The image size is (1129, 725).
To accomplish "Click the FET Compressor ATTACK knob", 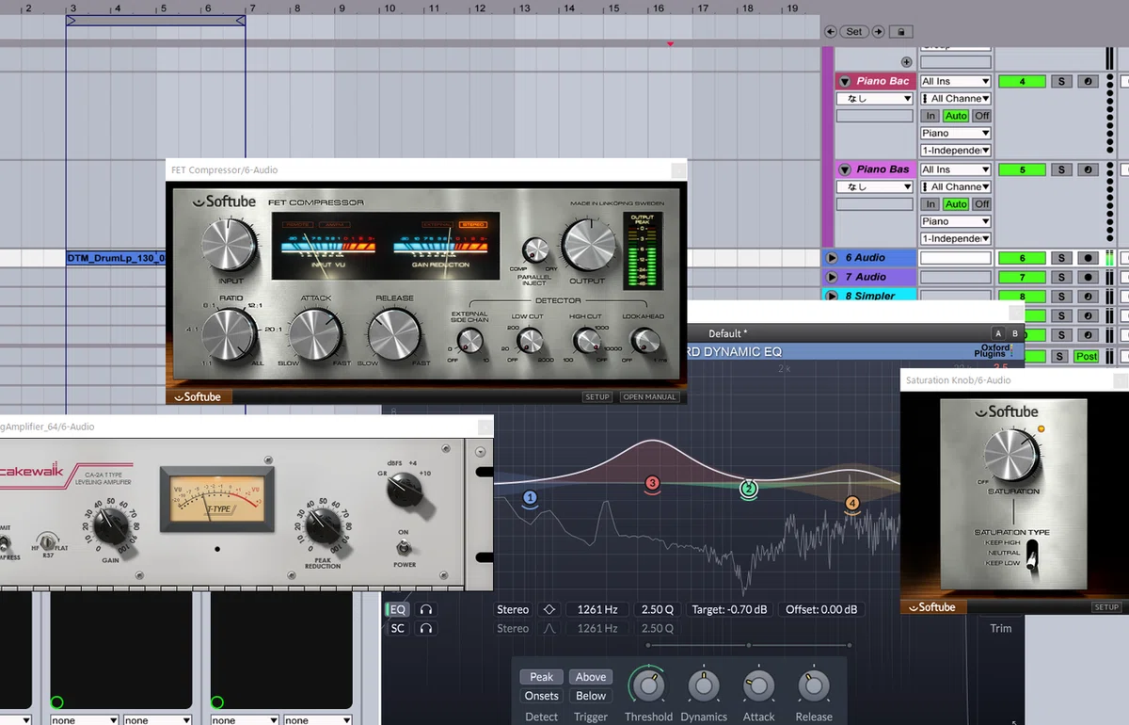I will [315, 335].
